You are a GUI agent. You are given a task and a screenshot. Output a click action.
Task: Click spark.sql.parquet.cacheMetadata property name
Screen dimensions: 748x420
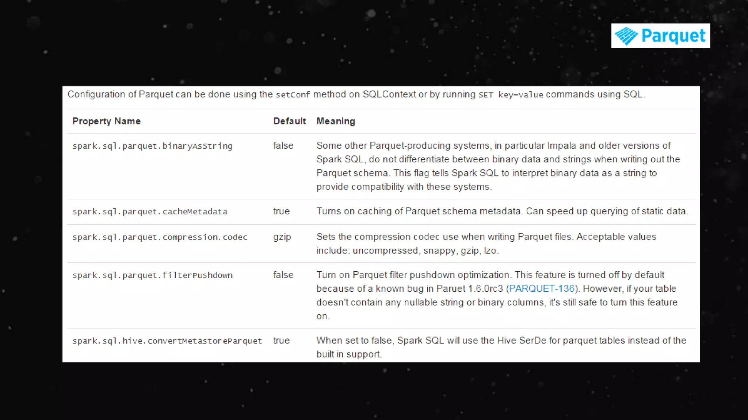click(150, 212)
